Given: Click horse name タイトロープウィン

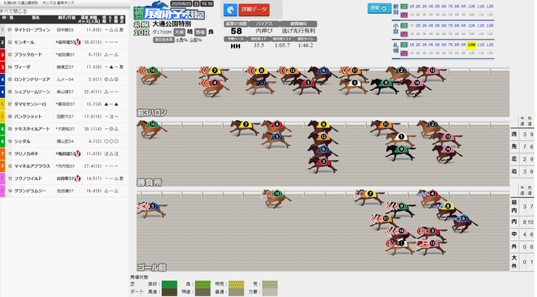Looking at the screenshot, I should point(33,30).
